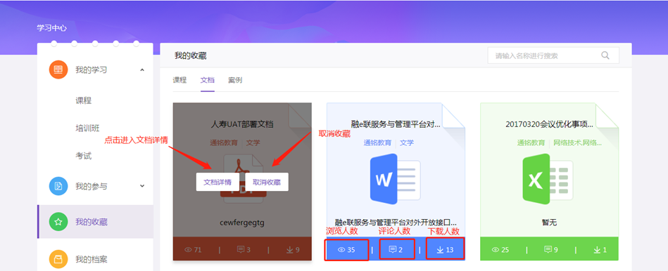Click the download icon with count 1
668x271 pixels.
point(597,250)
